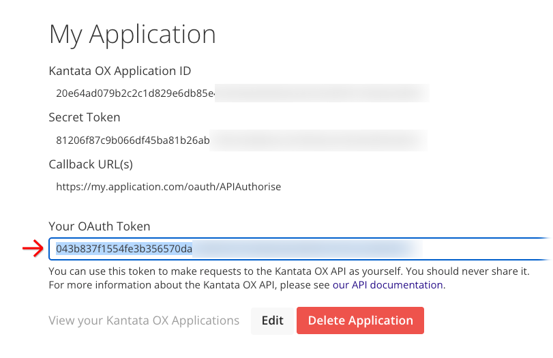Click the Kantata OX Application ID label

[x=120, y=71]
